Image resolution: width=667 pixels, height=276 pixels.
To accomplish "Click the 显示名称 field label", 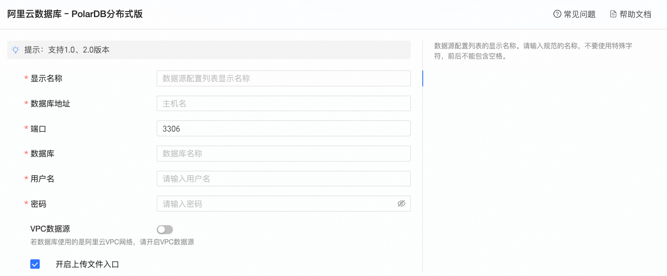I will (47, 79).
